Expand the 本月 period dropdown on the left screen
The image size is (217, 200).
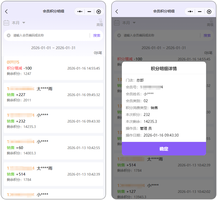[x=18, y=23]
